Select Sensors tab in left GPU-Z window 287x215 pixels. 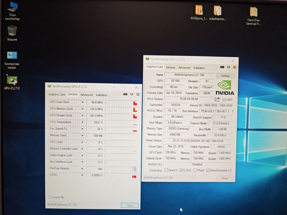[x=73, y=94]
